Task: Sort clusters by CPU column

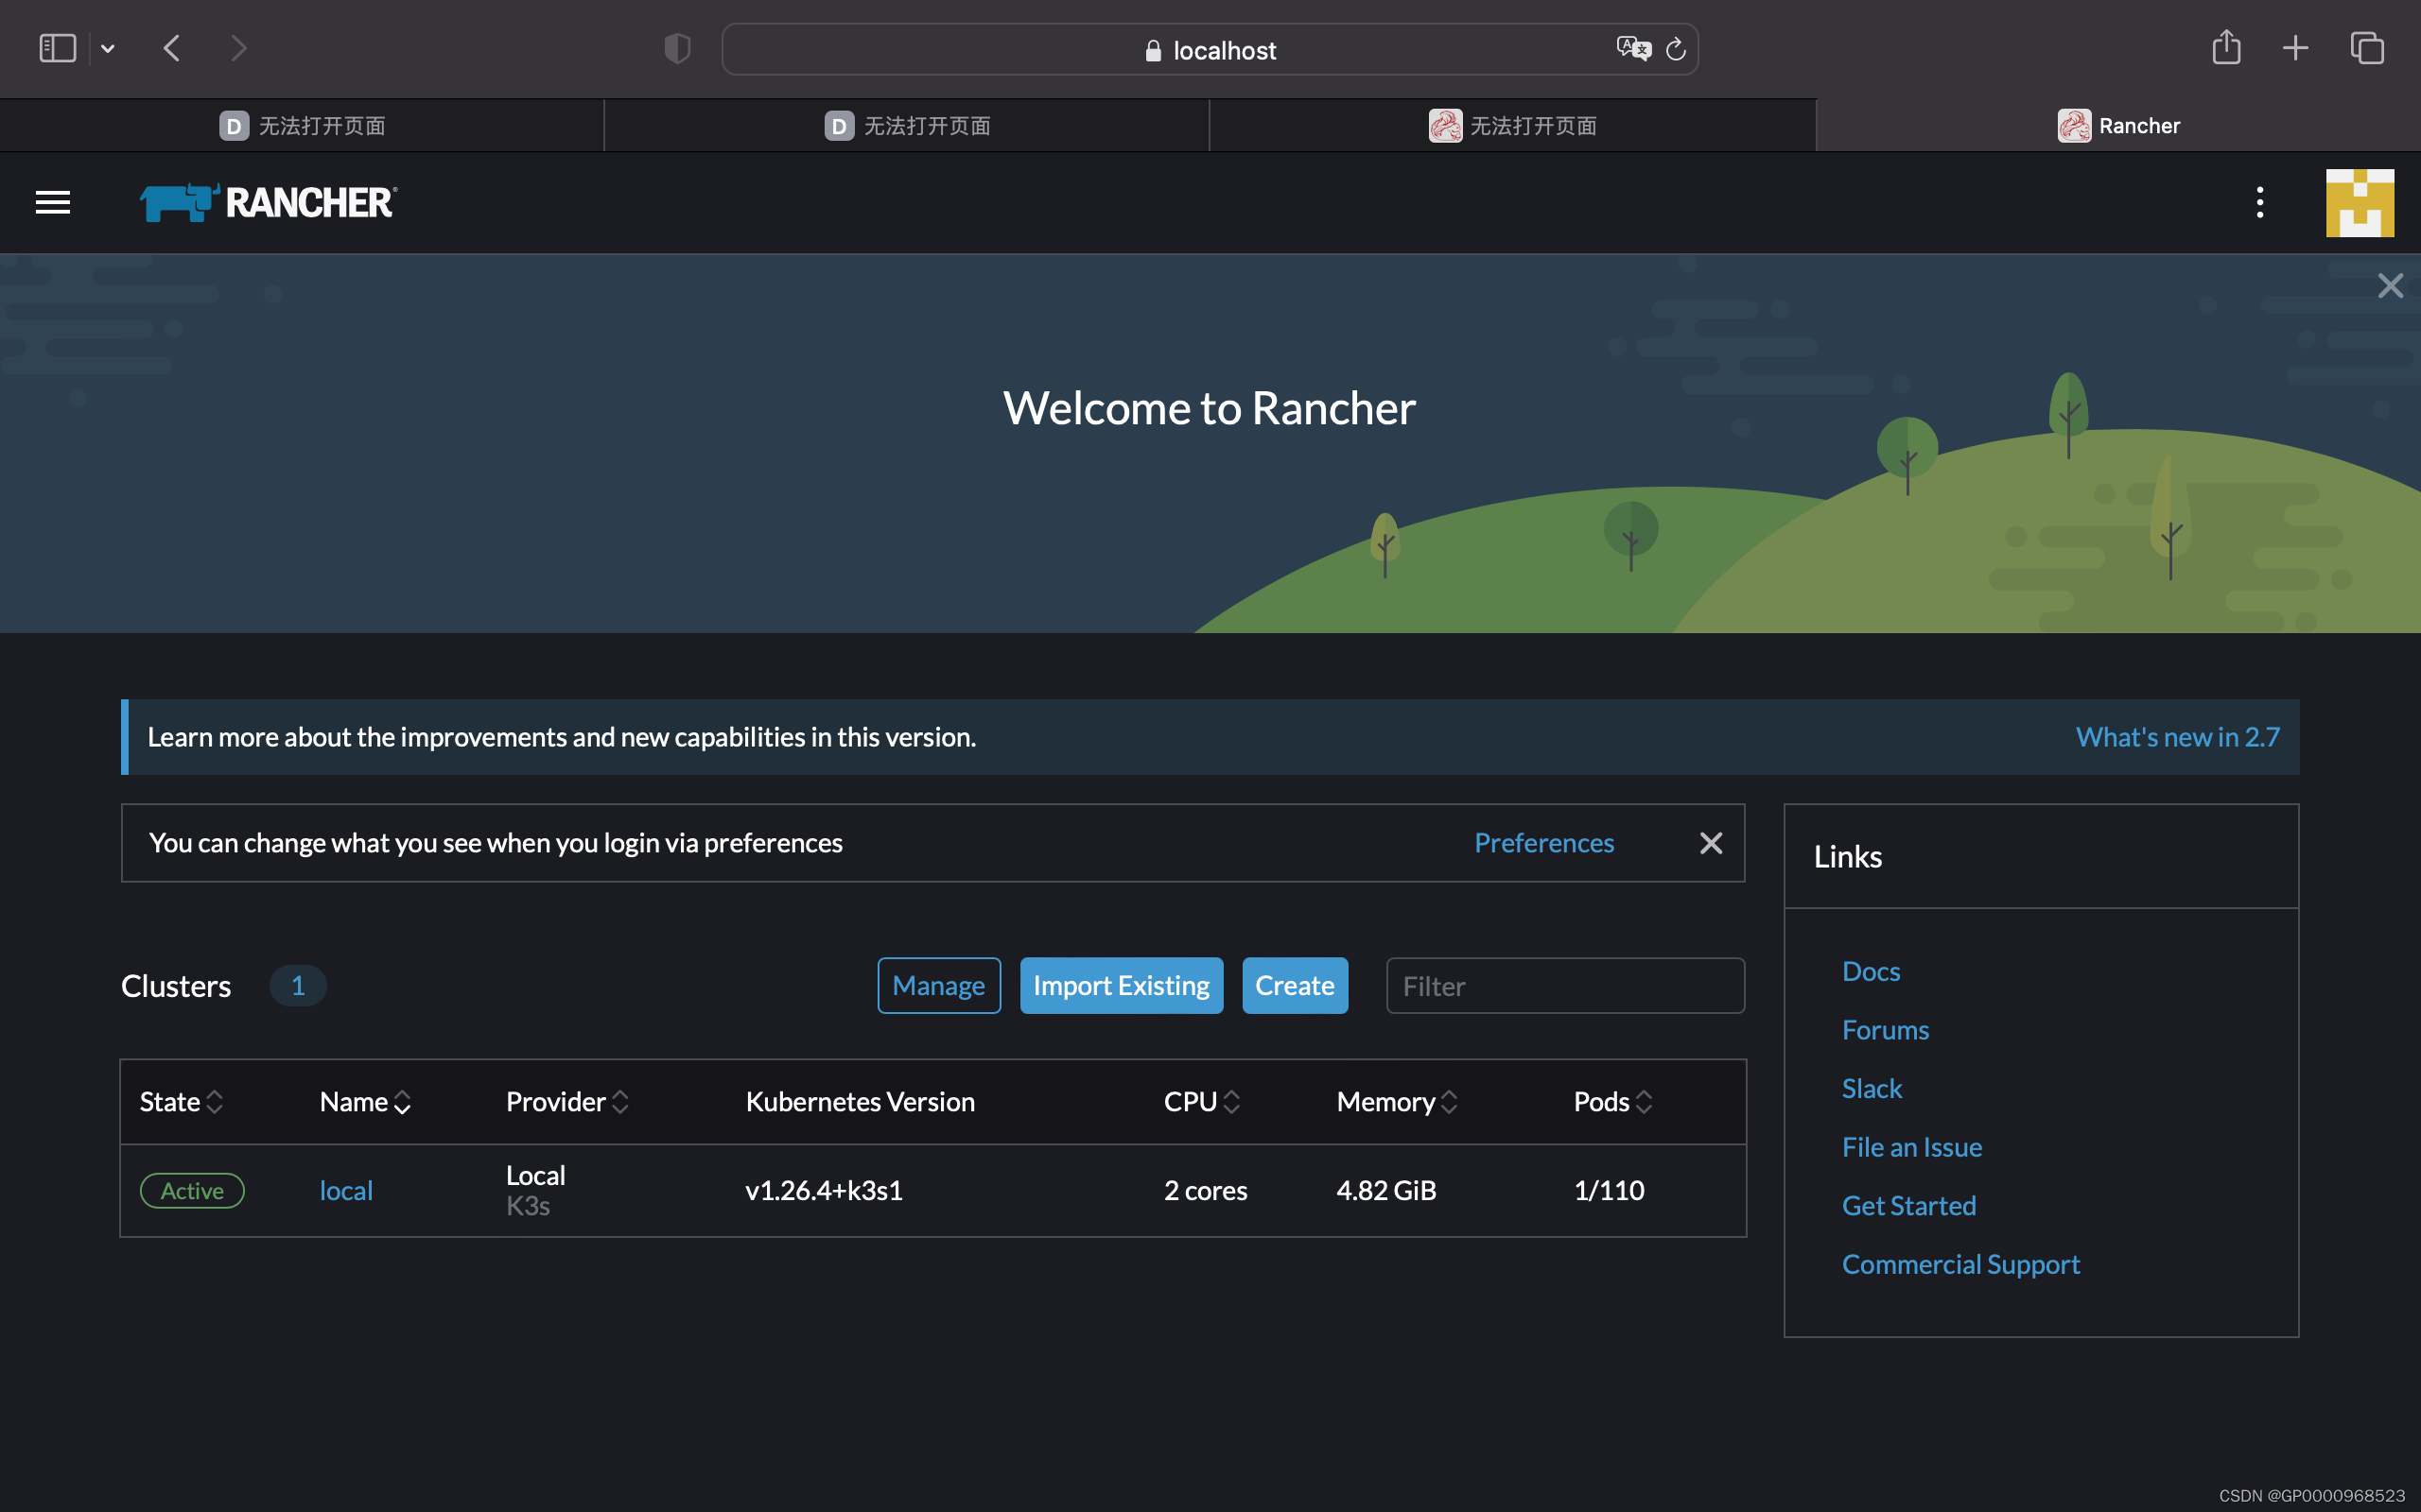Action: tap(1201, 1102)
